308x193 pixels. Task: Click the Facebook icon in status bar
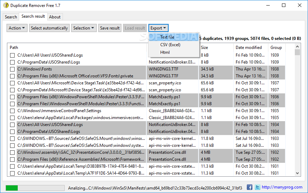[250, 187]
